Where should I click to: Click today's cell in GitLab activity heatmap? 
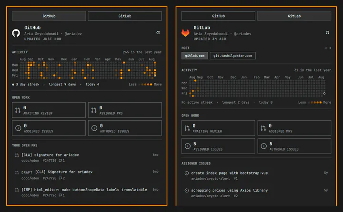(324, 94)
